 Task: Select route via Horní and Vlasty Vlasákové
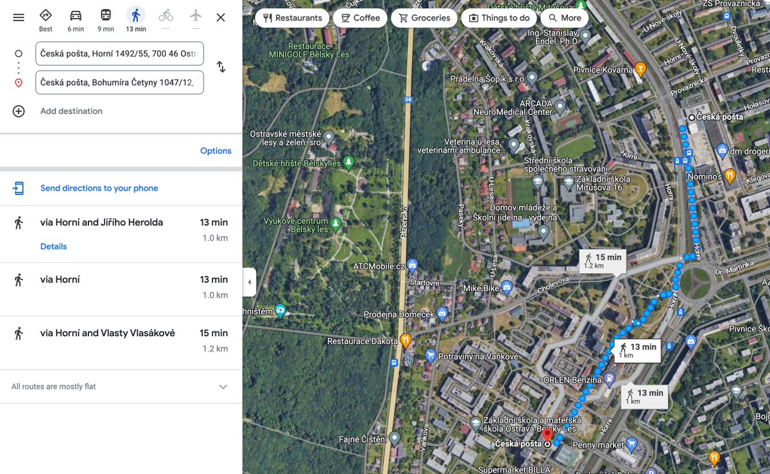[x=121, y=343]
